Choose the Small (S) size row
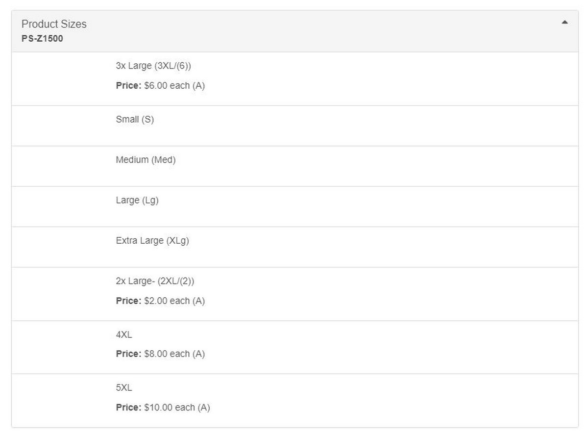Image resolution: width=588 pixels, height=435 pixels. click(135, 119)
